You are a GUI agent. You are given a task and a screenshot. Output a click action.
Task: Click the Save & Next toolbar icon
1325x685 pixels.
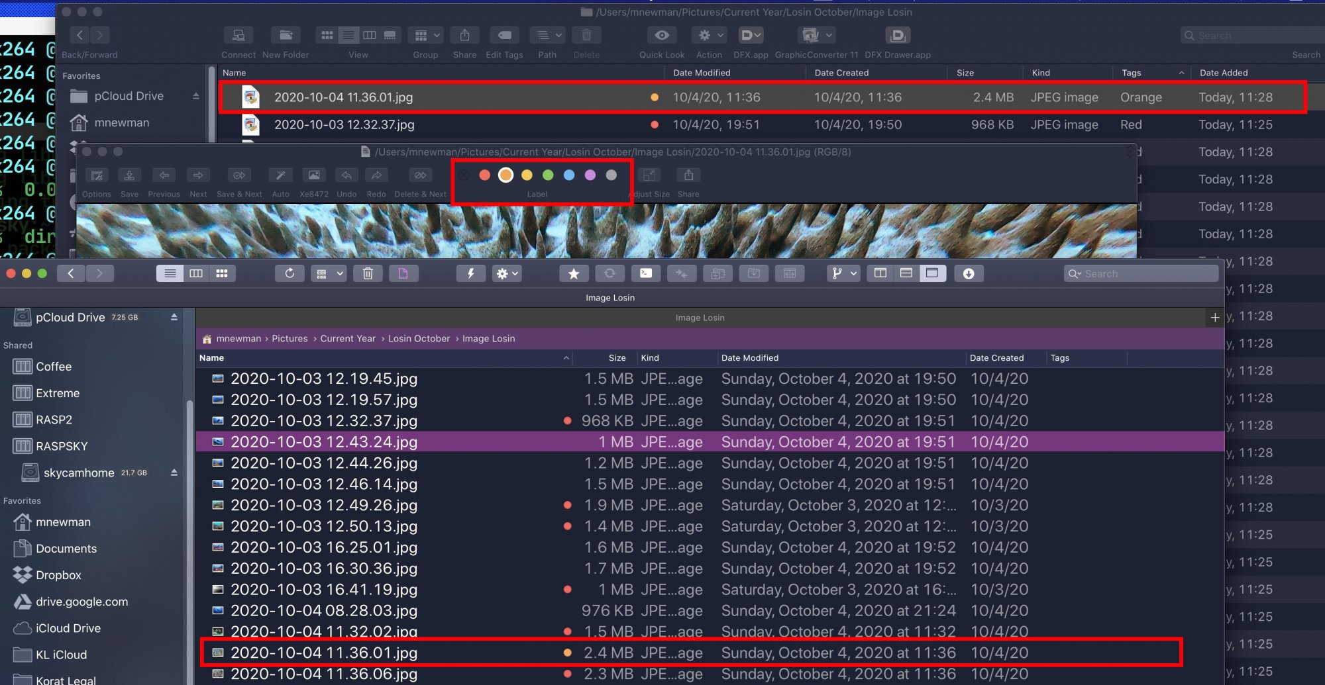tap(239, 175)
